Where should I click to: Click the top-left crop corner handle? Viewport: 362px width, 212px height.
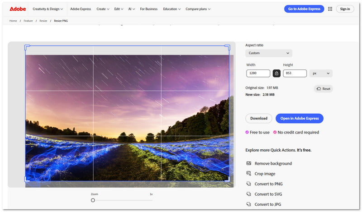pyautogui.click(x=27, y=47)
